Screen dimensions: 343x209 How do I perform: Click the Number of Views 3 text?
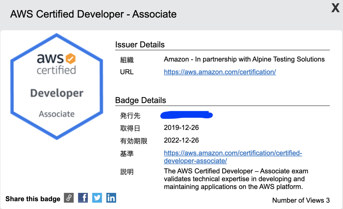coord(301,200)
